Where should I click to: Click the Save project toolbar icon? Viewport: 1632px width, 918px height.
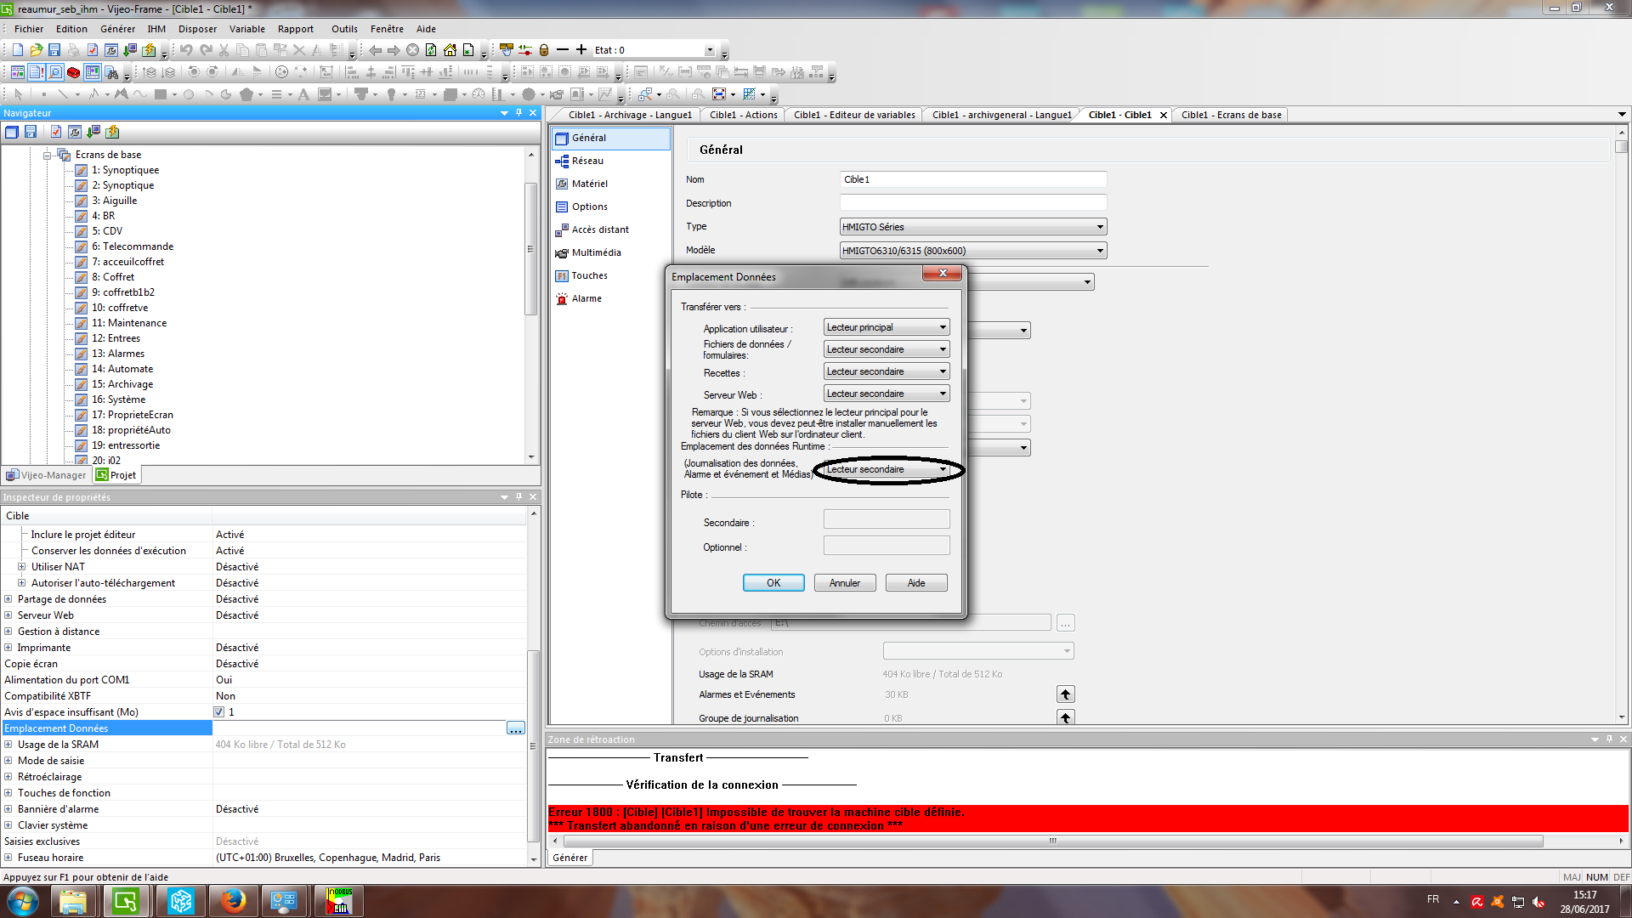[54, 50]
